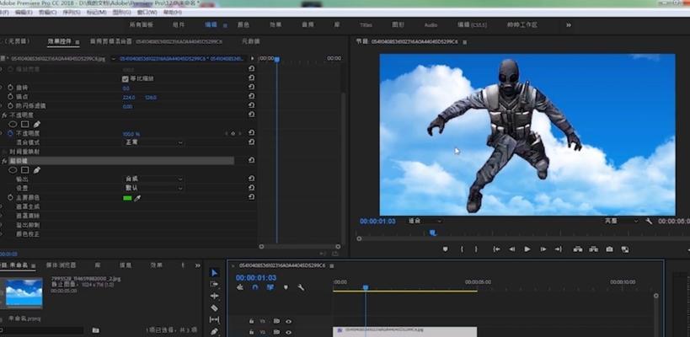
Task: Open Comparison View in the Program monitor
Action: [625, 249]
